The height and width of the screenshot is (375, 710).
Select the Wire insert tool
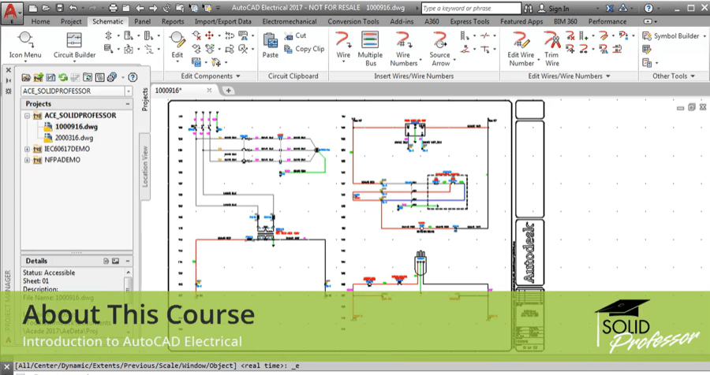pos(343,45)
